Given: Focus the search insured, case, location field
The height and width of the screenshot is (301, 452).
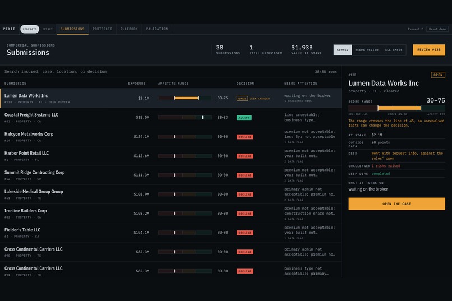Looking at the screenshot, I should pyautogui.click(x=156, y=71).
